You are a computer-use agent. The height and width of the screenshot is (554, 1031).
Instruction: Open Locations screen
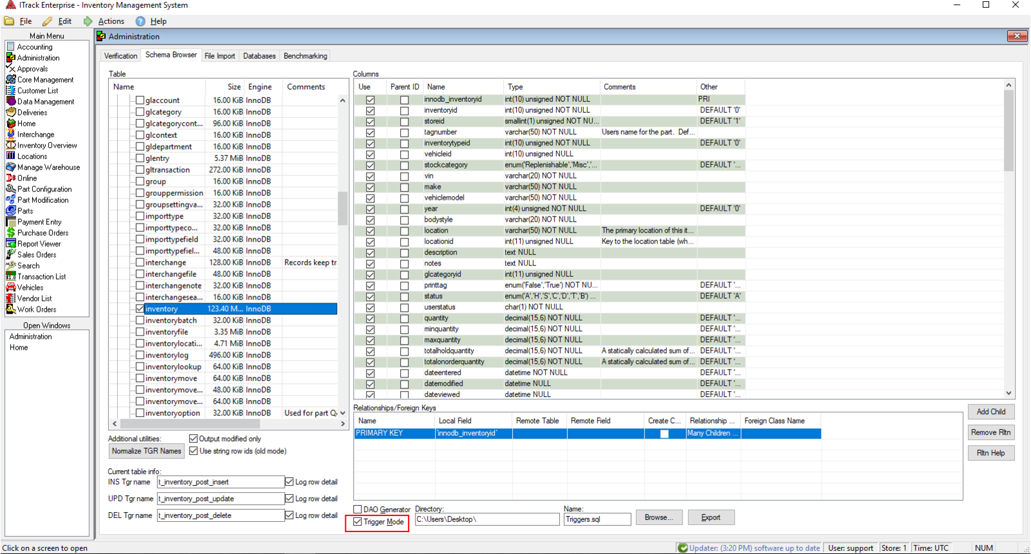(x=32, y=157)
